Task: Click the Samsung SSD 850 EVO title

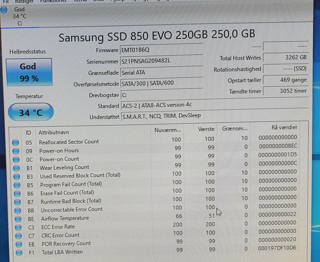Action: pyautogui.click(x=157, y=36)
